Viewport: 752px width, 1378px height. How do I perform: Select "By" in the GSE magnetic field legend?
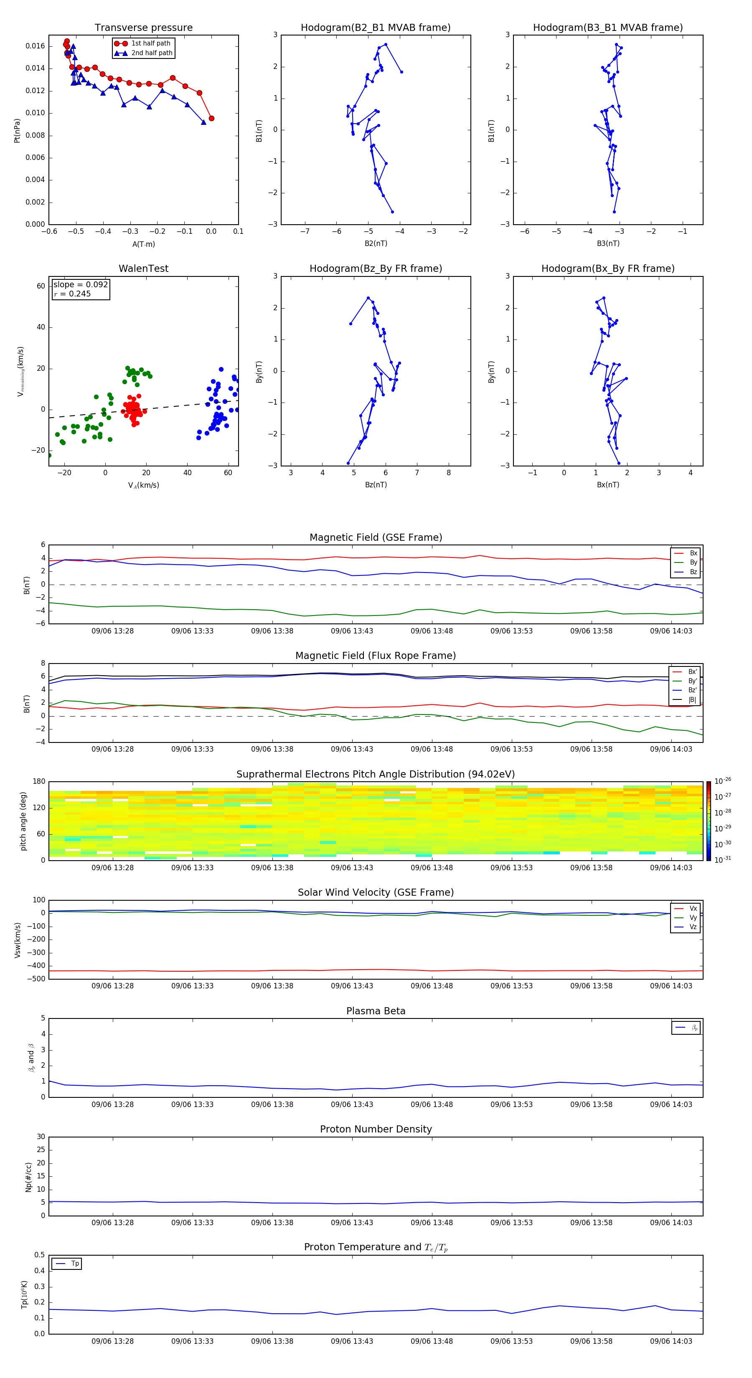coord(686,562)
